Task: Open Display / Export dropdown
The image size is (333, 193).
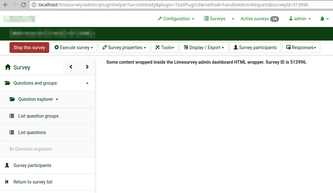Action: tap(204, 48)
